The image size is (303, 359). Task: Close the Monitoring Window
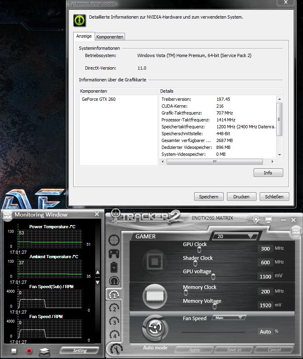pyautogui.click(x=97, y=214)
